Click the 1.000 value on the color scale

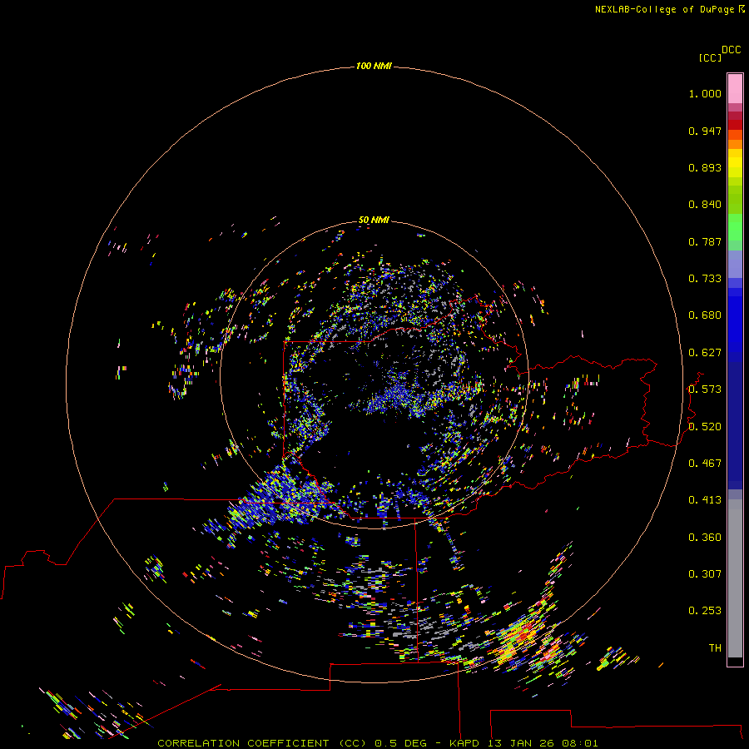tap(705, 93)
